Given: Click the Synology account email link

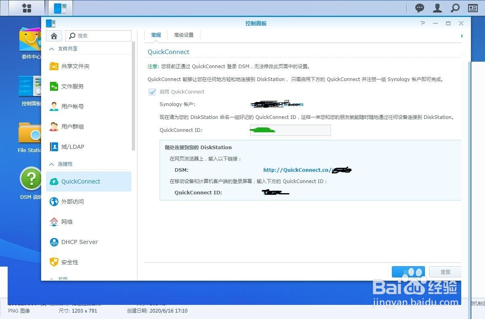Looking at the screenshot, I should (x=277, y=104).
